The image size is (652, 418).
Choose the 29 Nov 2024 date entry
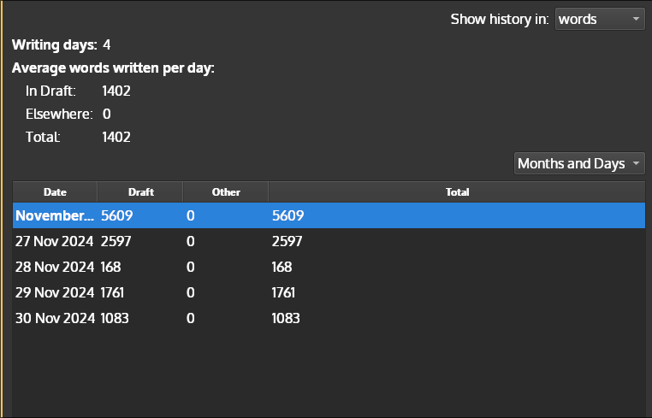click(x=55, y=292)
